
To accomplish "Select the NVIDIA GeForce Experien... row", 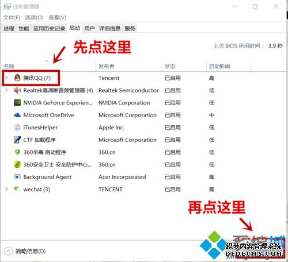I will pos(58,103).
